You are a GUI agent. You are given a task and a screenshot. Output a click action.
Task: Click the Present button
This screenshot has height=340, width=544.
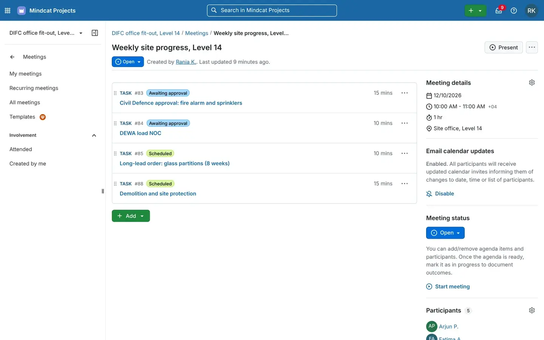coord(504,47)
